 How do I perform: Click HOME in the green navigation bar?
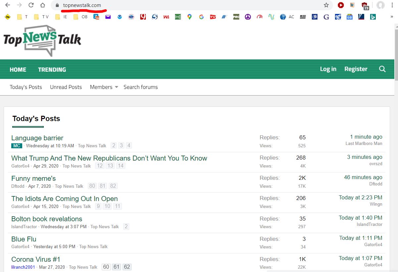pyautogui.click(x=18, y=69)
